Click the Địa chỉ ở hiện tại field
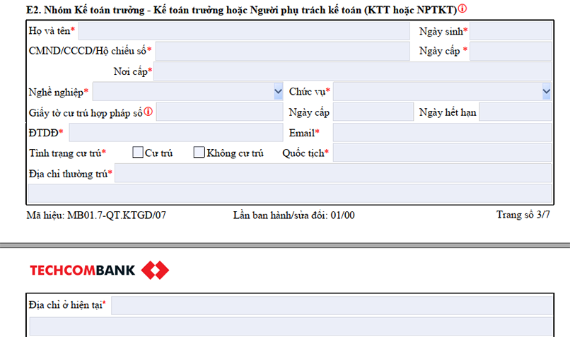The image size is (570, 337). tap(332, 305)
